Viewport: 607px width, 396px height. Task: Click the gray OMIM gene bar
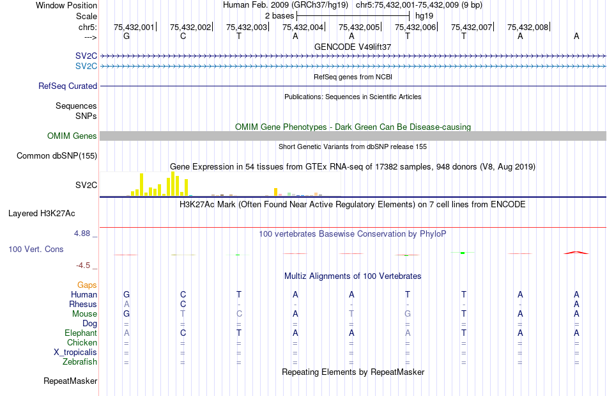(x=353, y=136)
